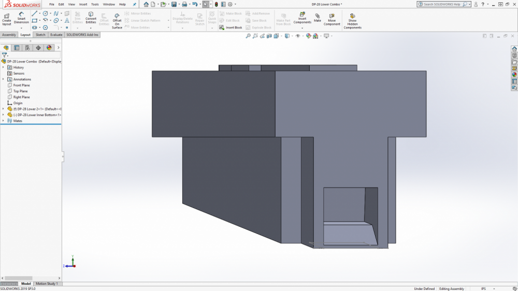Click the Insert Block button
Viewport: 518px width, 291px height.
click(x=231, y=27)
